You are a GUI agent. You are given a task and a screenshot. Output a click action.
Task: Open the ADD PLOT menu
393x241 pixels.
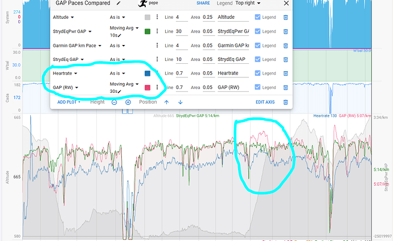tap(69, 102)
